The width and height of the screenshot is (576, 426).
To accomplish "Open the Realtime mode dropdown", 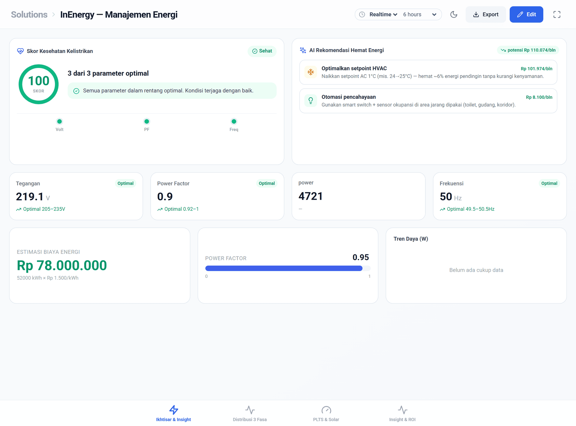I will (383, 14).
